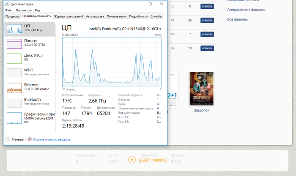Open the Файл menu
296x176 pixels.
click(x=9, y=10)
